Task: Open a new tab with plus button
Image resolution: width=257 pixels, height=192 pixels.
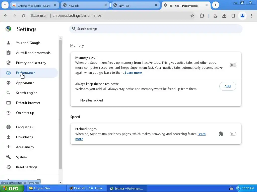Action: (x=216, y=5)
